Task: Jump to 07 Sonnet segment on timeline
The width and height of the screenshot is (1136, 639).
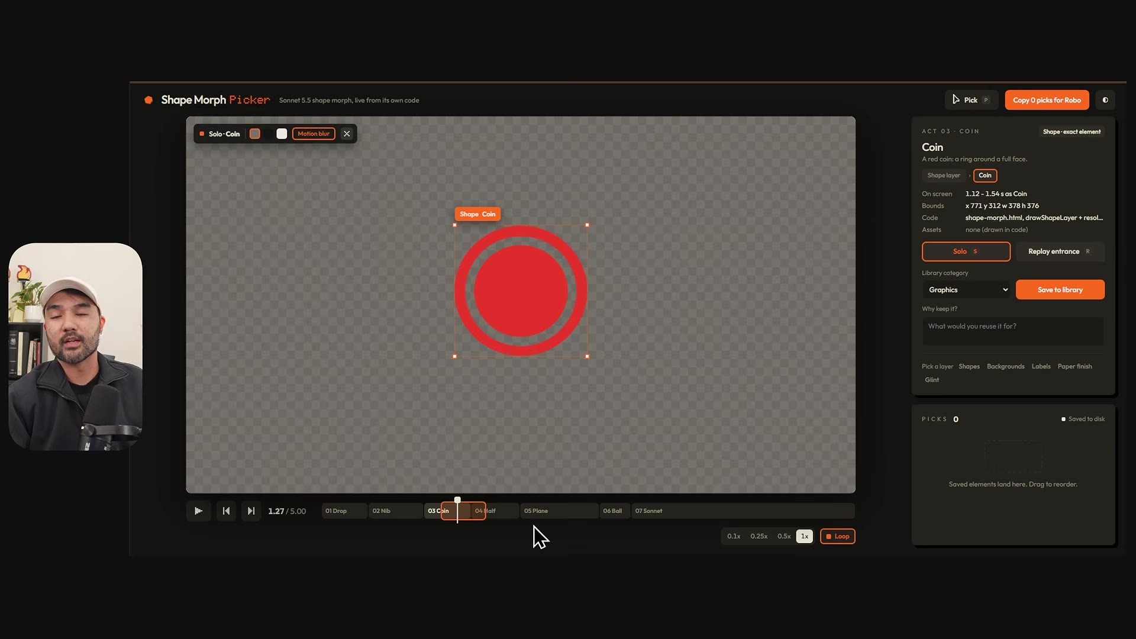Action: point(743,511)
